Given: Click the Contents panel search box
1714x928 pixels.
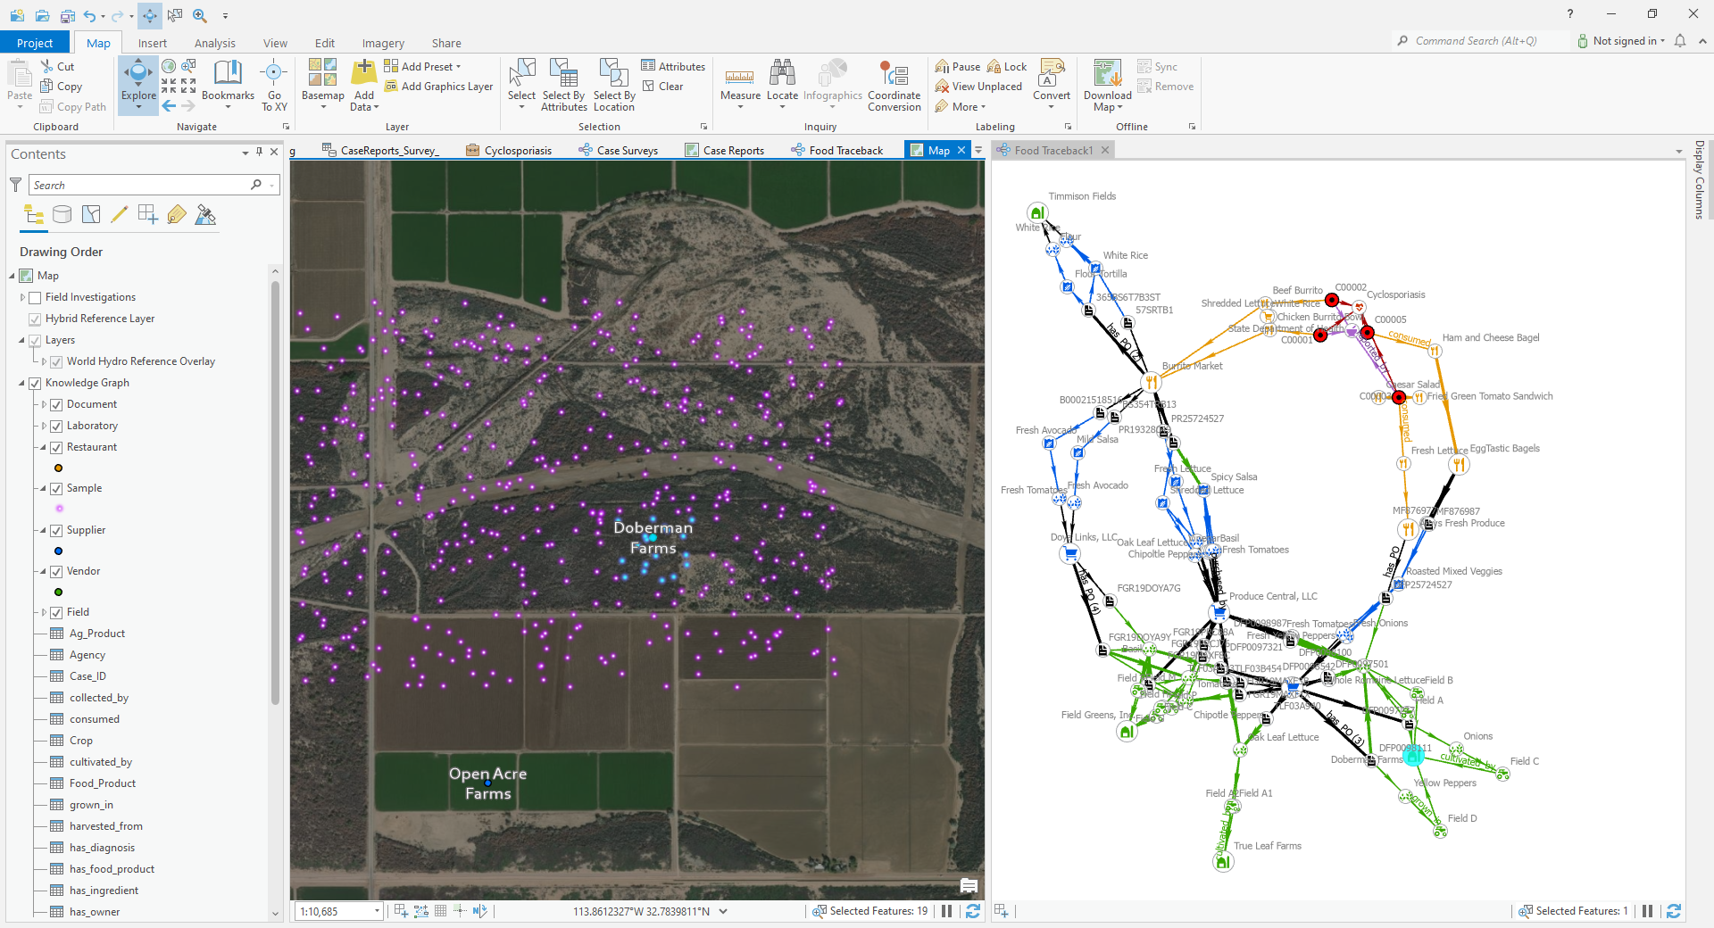Looking at the screenshot, I should pyautogui.click(x=143, y=185).
